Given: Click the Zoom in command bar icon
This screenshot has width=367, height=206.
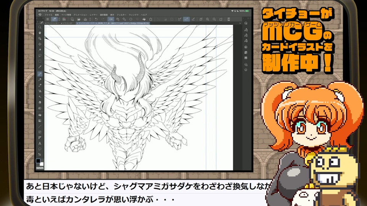Looking at the screenshot, I should pos(207,19).
